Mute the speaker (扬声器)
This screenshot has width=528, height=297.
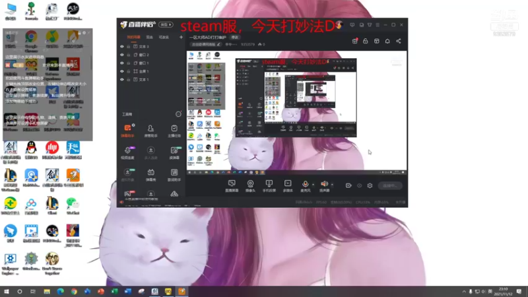pos(324,185)
